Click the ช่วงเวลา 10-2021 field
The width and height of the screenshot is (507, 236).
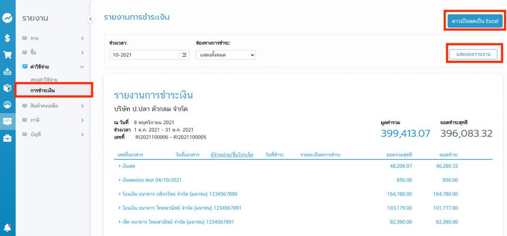click(x=144, y=55)
